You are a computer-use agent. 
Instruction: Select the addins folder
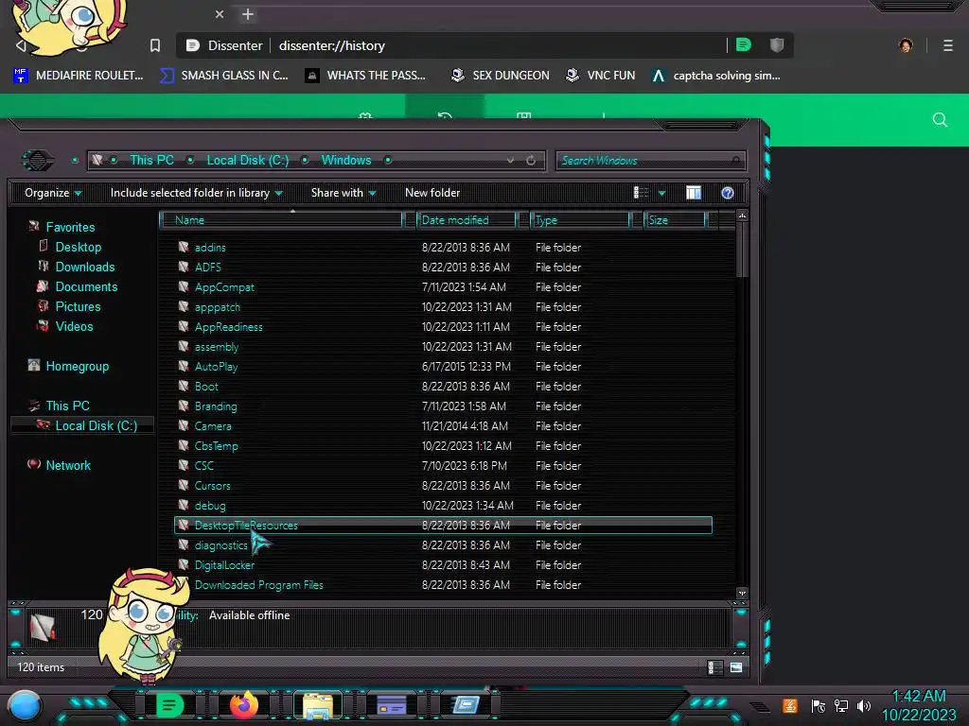coord(210,248)
